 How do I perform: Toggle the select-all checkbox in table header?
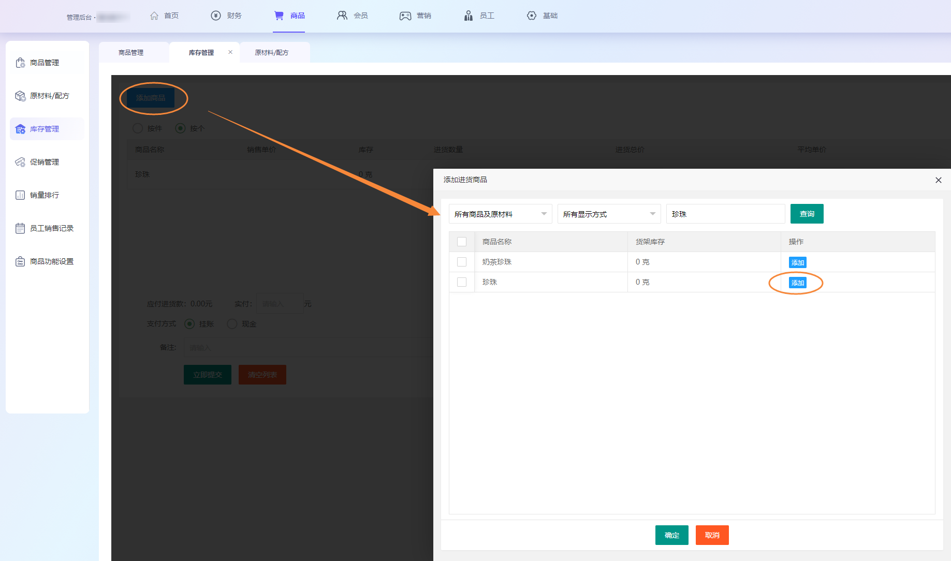tap(462, 242)
